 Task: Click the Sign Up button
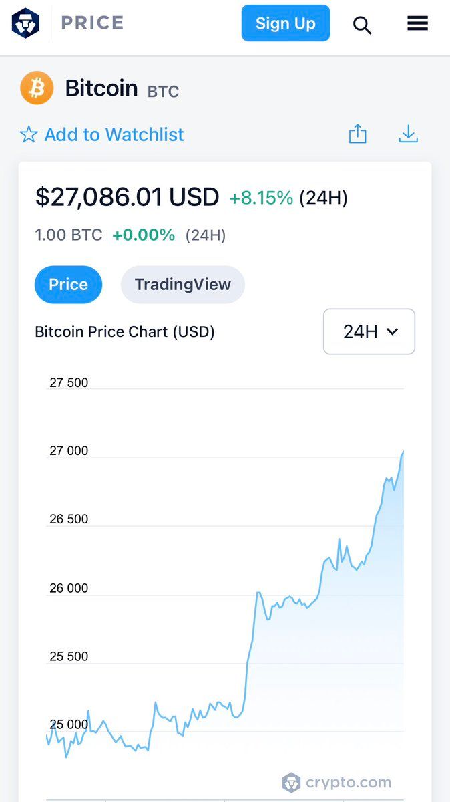click(286, 23)
